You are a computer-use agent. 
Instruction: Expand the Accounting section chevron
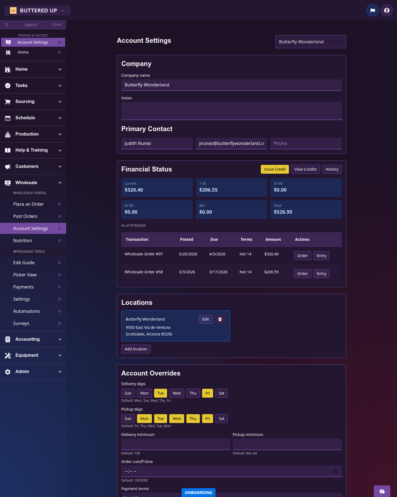click(60, 339)
